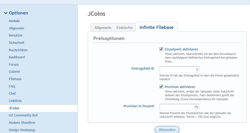Open the Sicherheit options page
This screenshot has width=250, height=133.
tap(16, 43)
